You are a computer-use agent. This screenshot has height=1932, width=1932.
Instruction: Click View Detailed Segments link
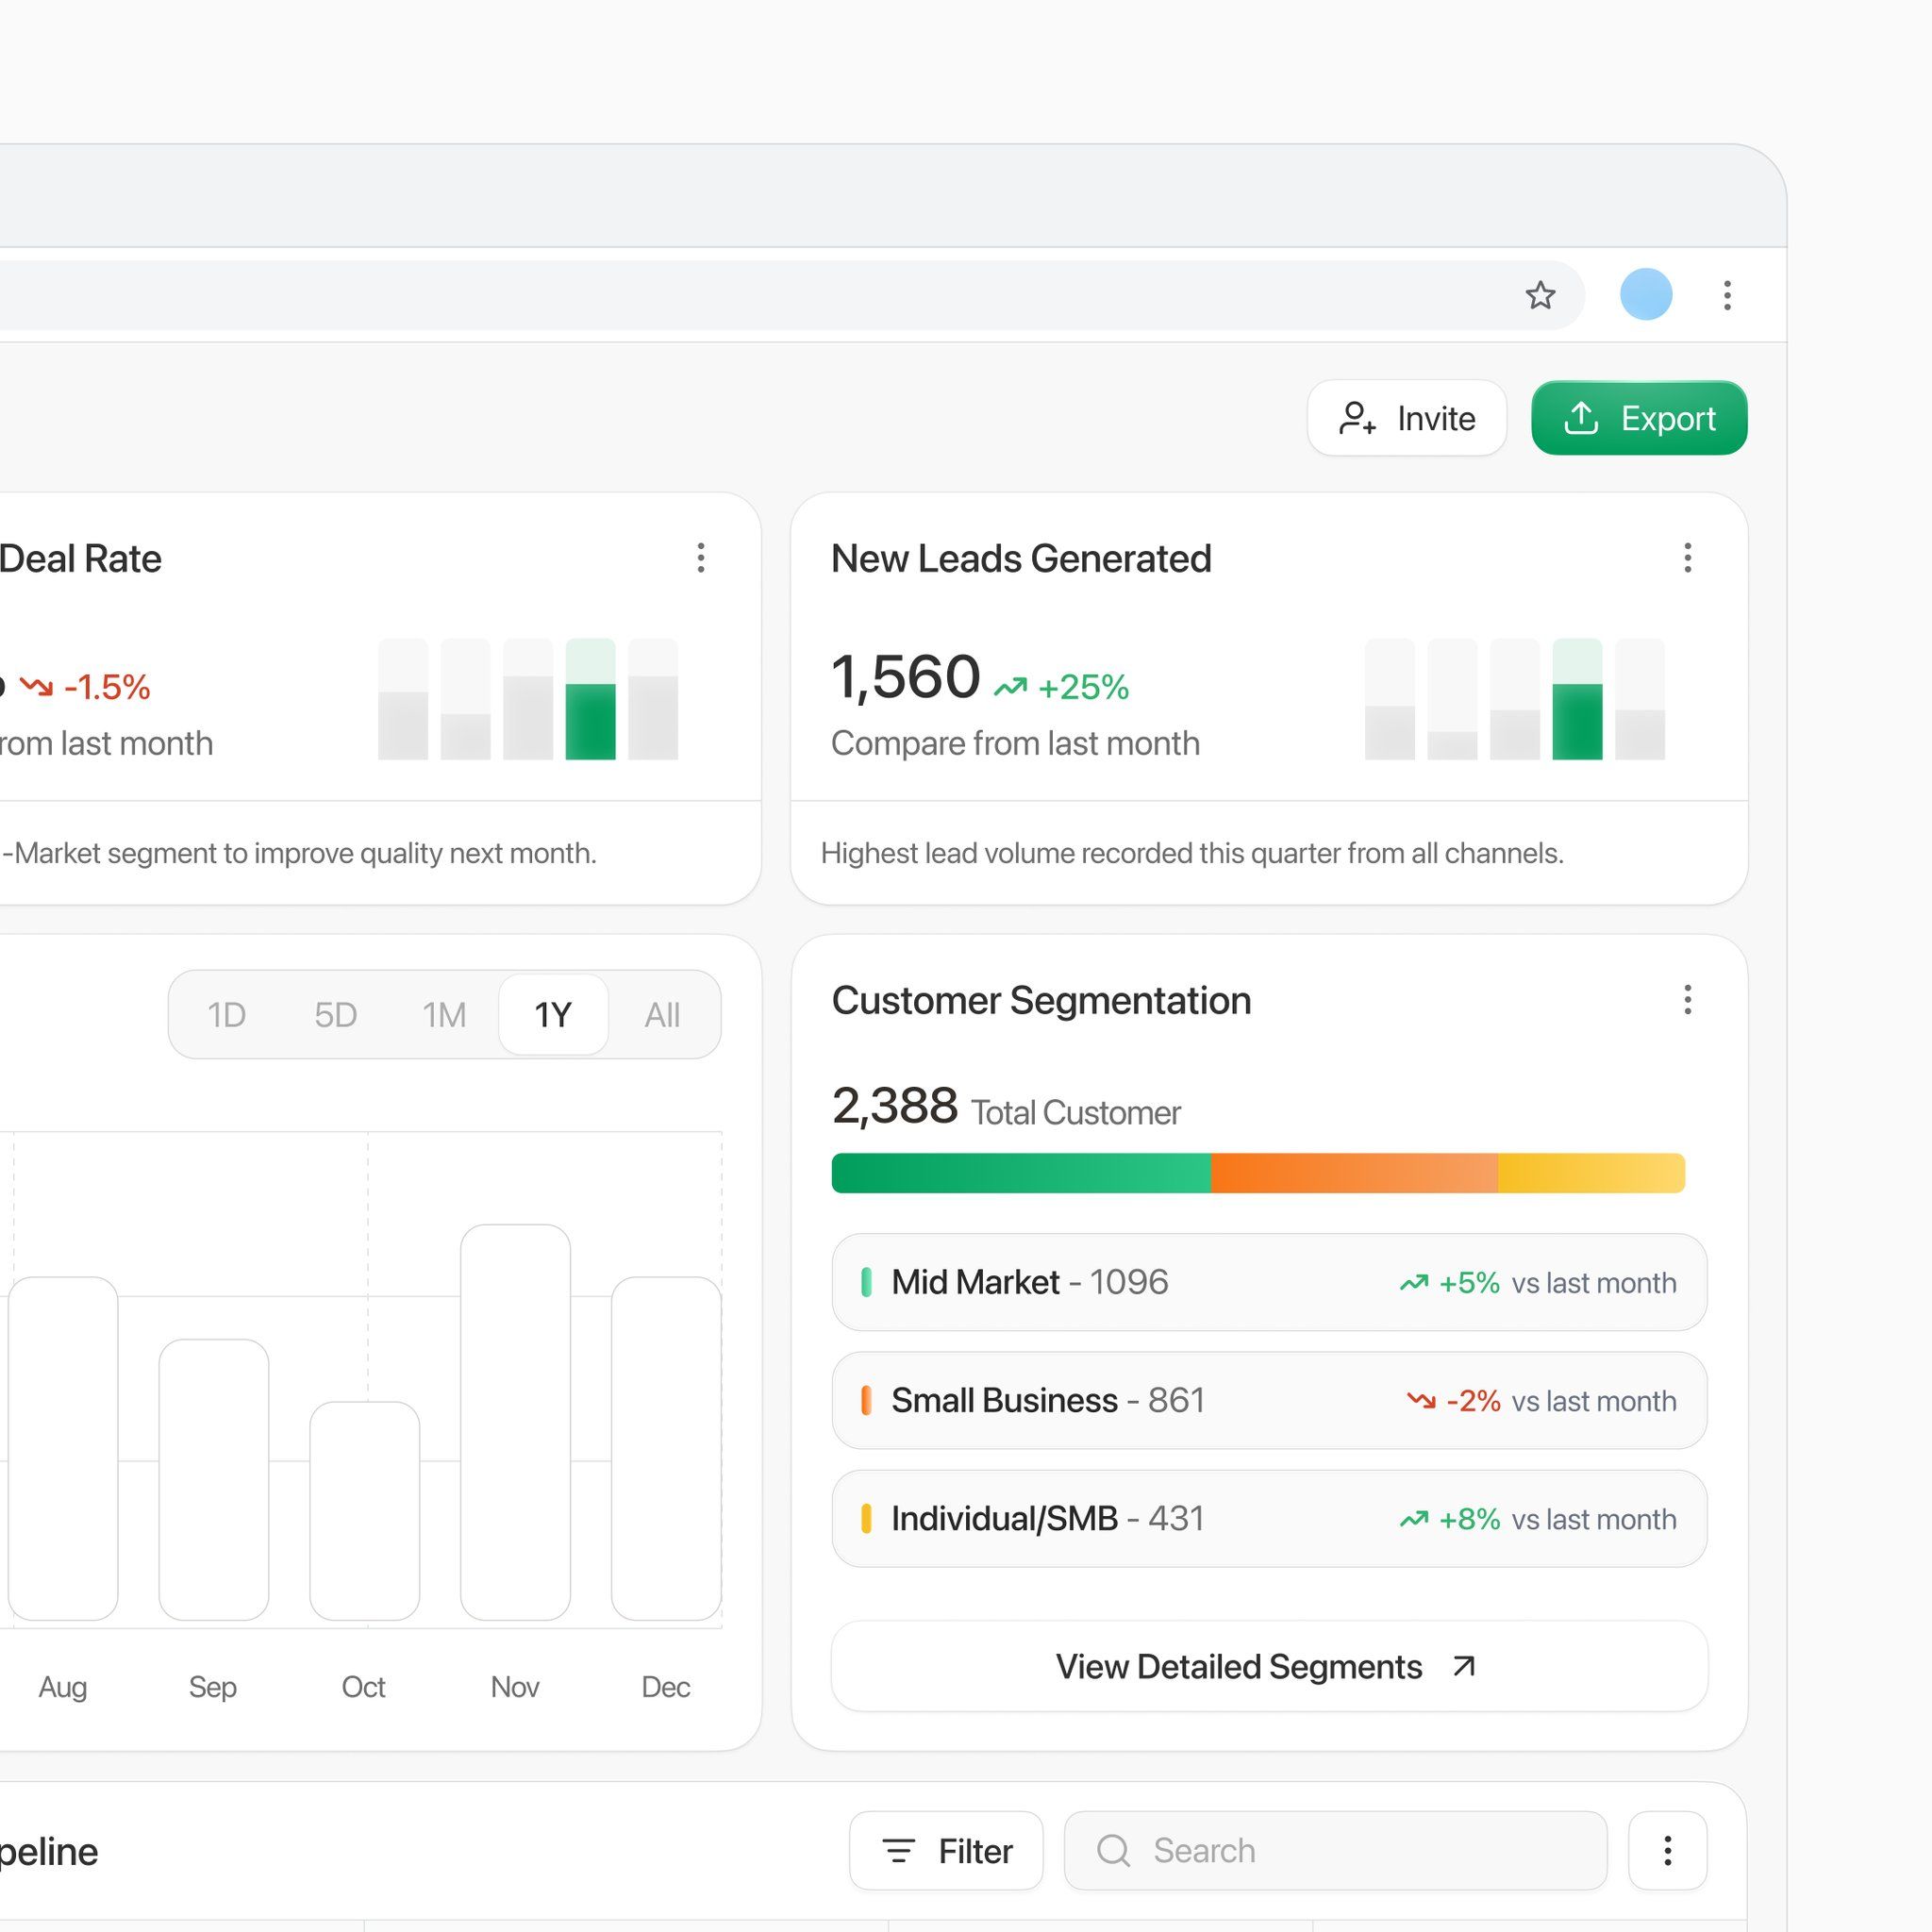[x=1268, y=1666]
